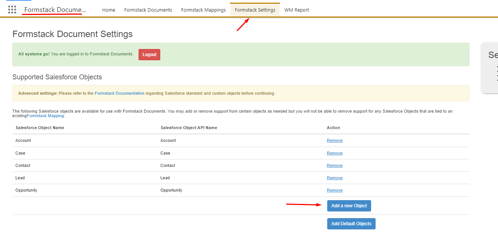Remove the Account object
This screenshot has height=232, width=498.
tap(334, 141)
